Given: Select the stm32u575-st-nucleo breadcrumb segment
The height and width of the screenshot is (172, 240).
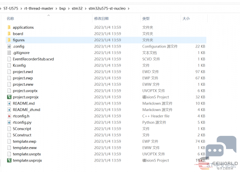Looking at the screenshot, I should tap(107, 8).
